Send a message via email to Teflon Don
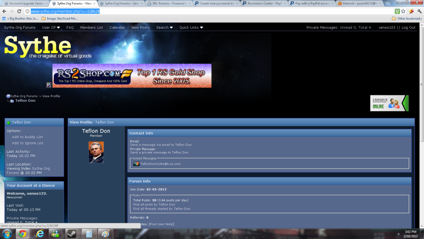This screenshot has width=424, height=239. click(161, 145)
